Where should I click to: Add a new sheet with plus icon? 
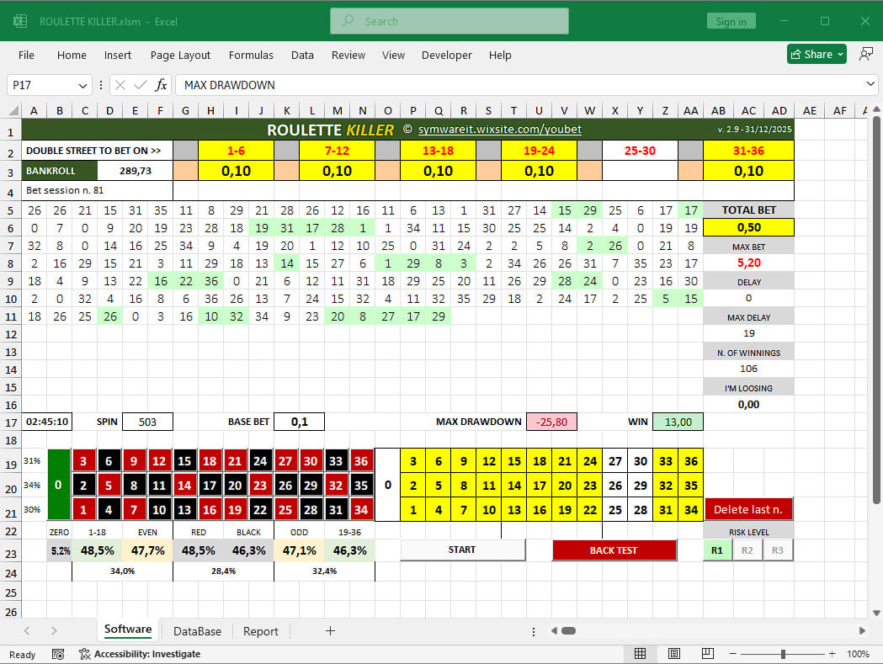[x=331, y=631]
